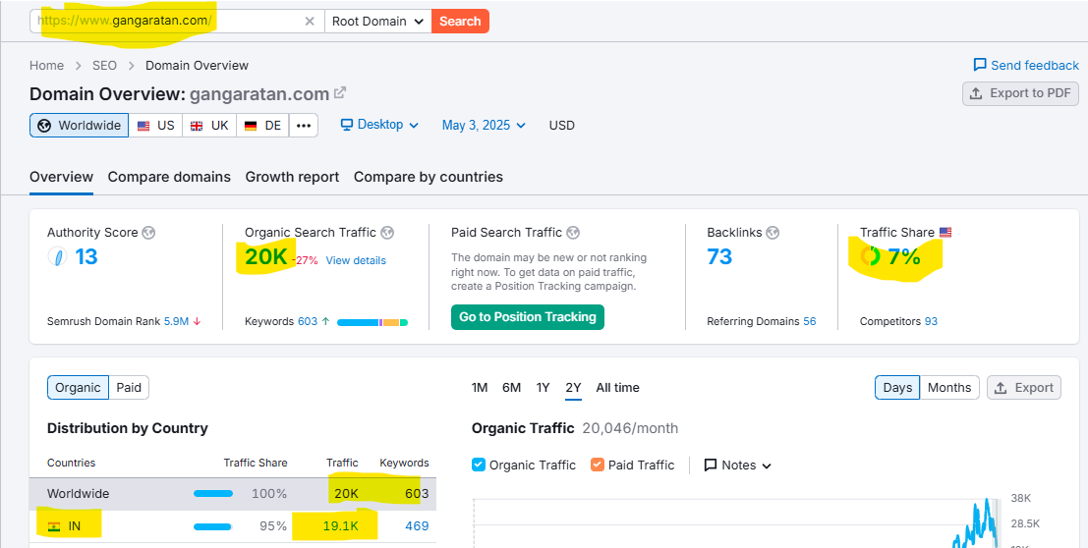Open more countries ellipsis menu
The image size is (1088, 548).
pos(304,126)
